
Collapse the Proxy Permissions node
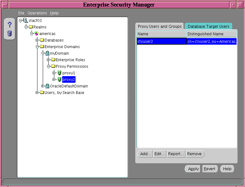[x=48, y=66]
